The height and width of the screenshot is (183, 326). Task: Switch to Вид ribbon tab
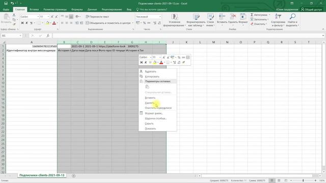click(129, 9)
